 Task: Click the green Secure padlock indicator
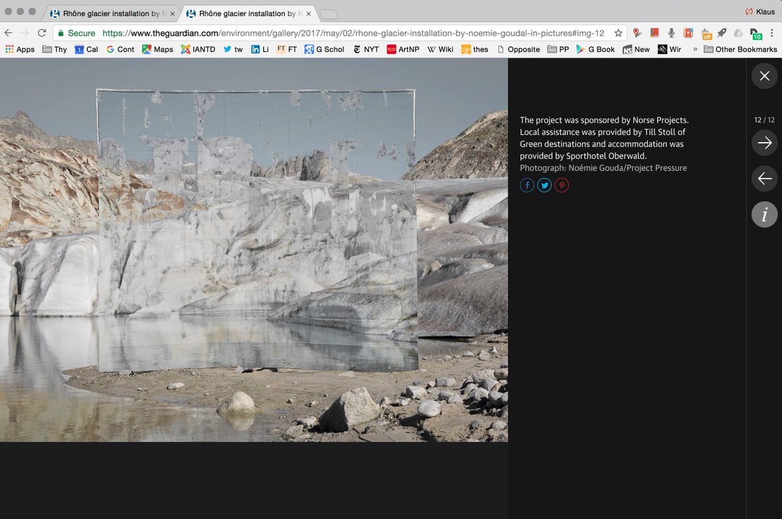click(76, 33)
